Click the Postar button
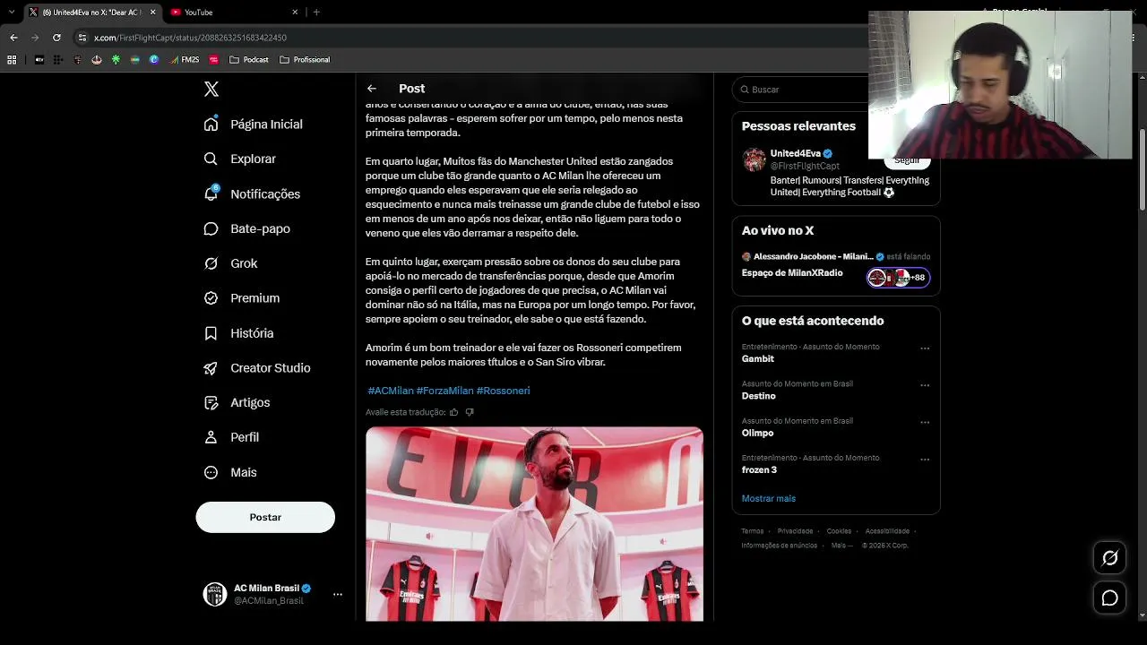1147x645 pixels. (x=265, y=517)
